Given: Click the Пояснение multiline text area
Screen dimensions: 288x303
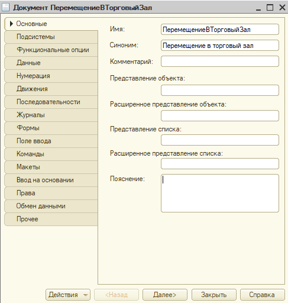Looking at the screenshot, I should pyautogui.click(x=220, y=194).
